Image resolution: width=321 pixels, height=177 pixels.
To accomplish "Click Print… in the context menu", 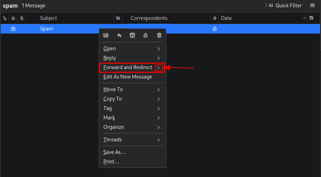I will coord(111,162).
